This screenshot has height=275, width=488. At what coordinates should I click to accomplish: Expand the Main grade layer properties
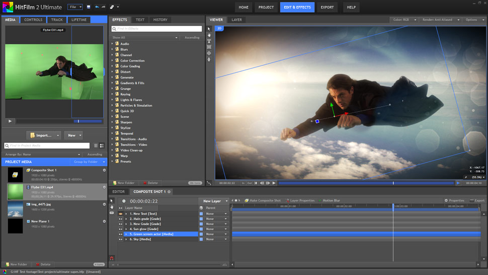(x=126, y=219)
